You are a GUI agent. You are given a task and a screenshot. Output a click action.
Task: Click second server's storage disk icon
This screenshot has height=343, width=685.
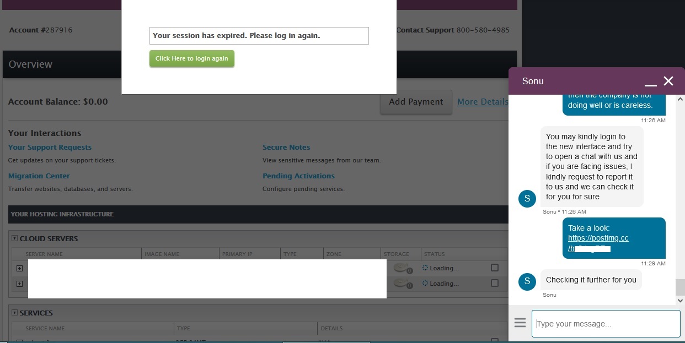tap(404, 284)
